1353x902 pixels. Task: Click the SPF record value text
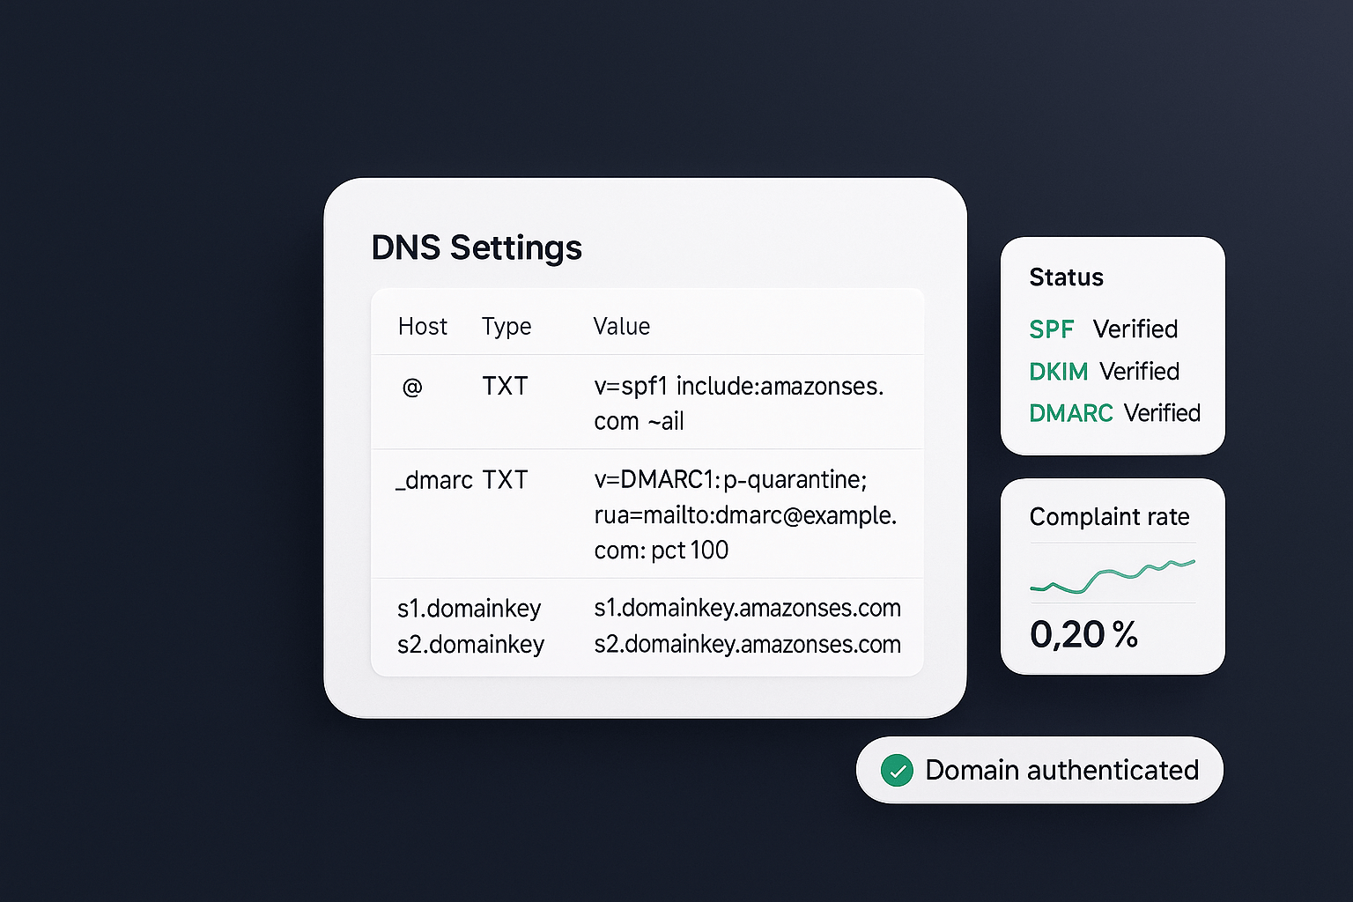[x=738, y=403]
